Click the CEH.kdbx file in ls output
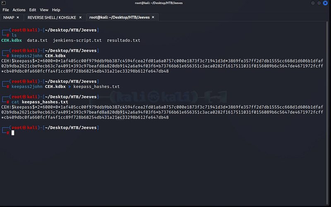331x207 pixels. (12, 40)
